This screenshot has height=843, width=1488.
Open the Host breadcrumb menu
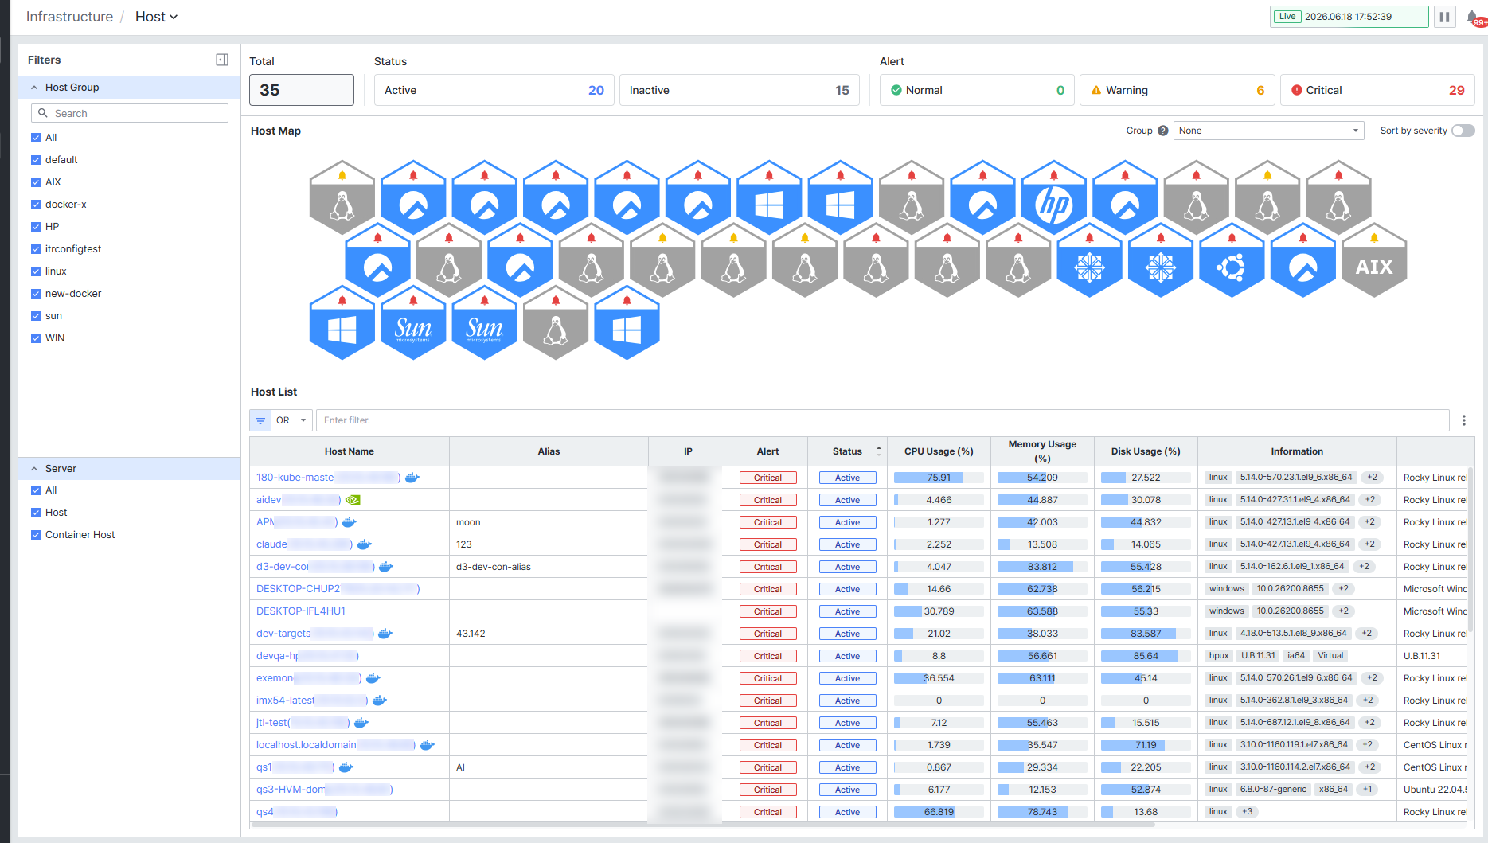tap(156, 17)
